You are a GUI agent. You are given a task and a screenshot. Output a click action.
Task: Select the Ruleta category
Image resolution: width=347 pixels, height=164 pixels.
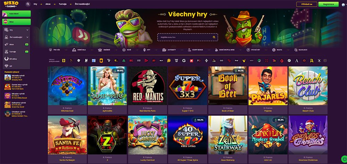(277, 50)
